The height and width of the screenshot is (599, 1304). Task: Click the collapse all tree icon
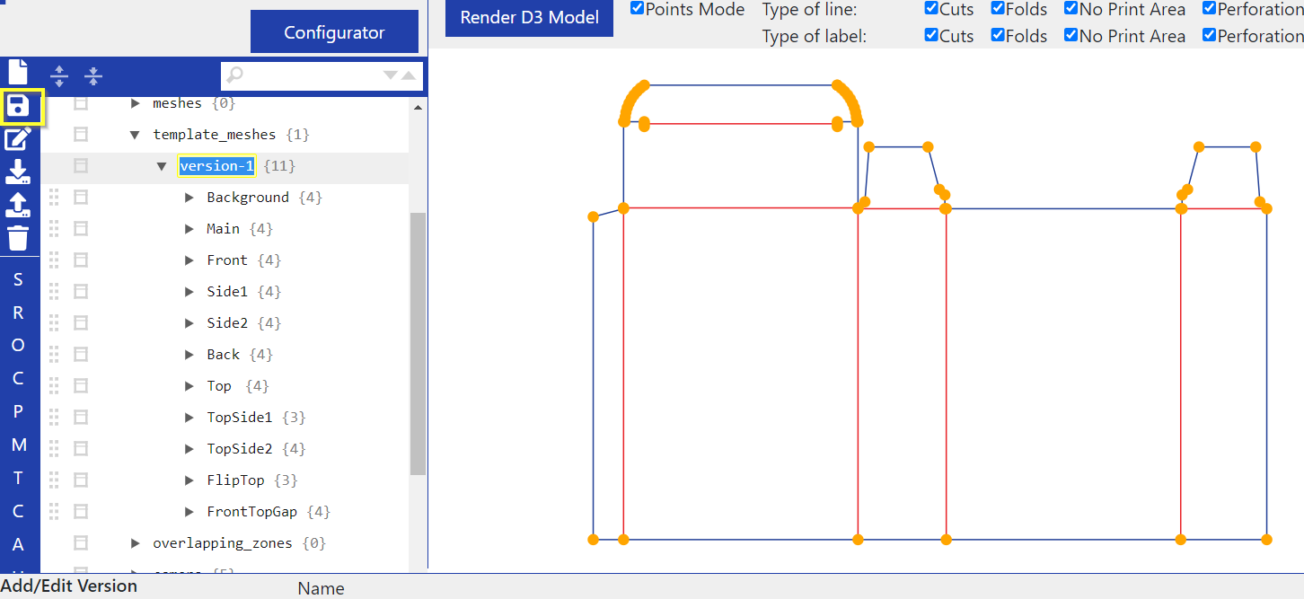tap(93, 76)
